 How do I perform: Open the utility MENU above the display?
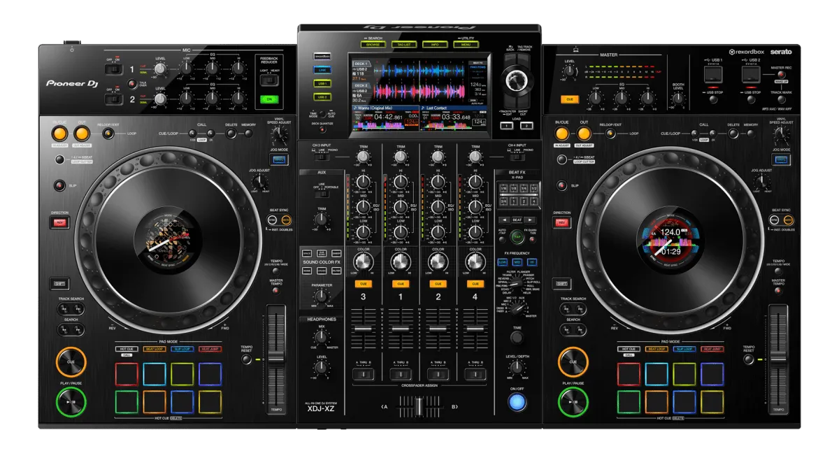click(466, 44)
